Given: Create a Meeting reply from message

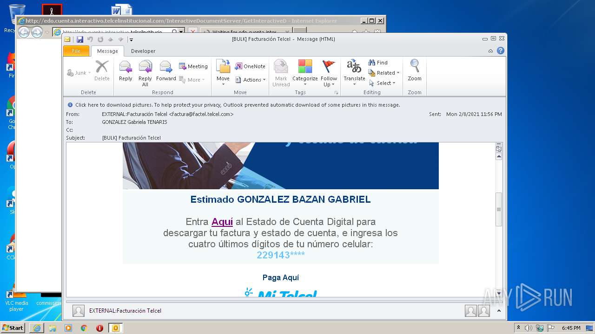Looking at the screenshot, I should point(193,66).
